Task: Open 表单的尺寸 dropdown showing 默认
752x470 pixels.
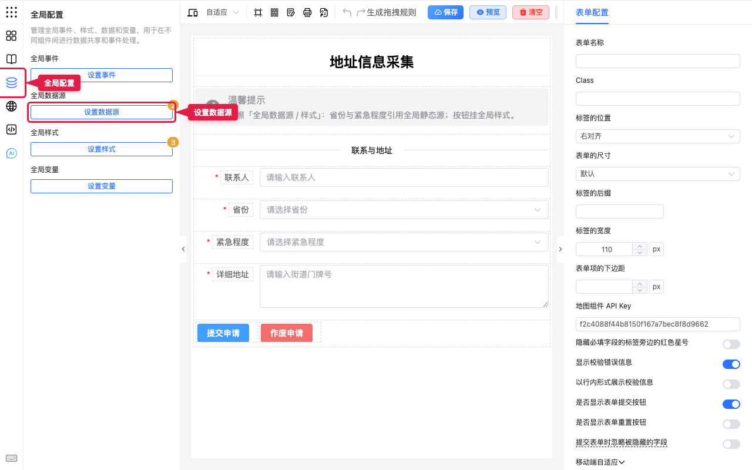Action: (x=658, y=174)
